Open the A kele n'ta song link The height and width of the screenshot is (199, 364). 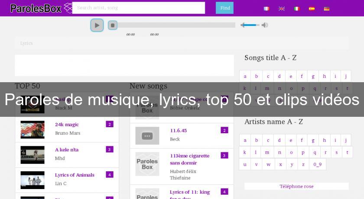67,150
